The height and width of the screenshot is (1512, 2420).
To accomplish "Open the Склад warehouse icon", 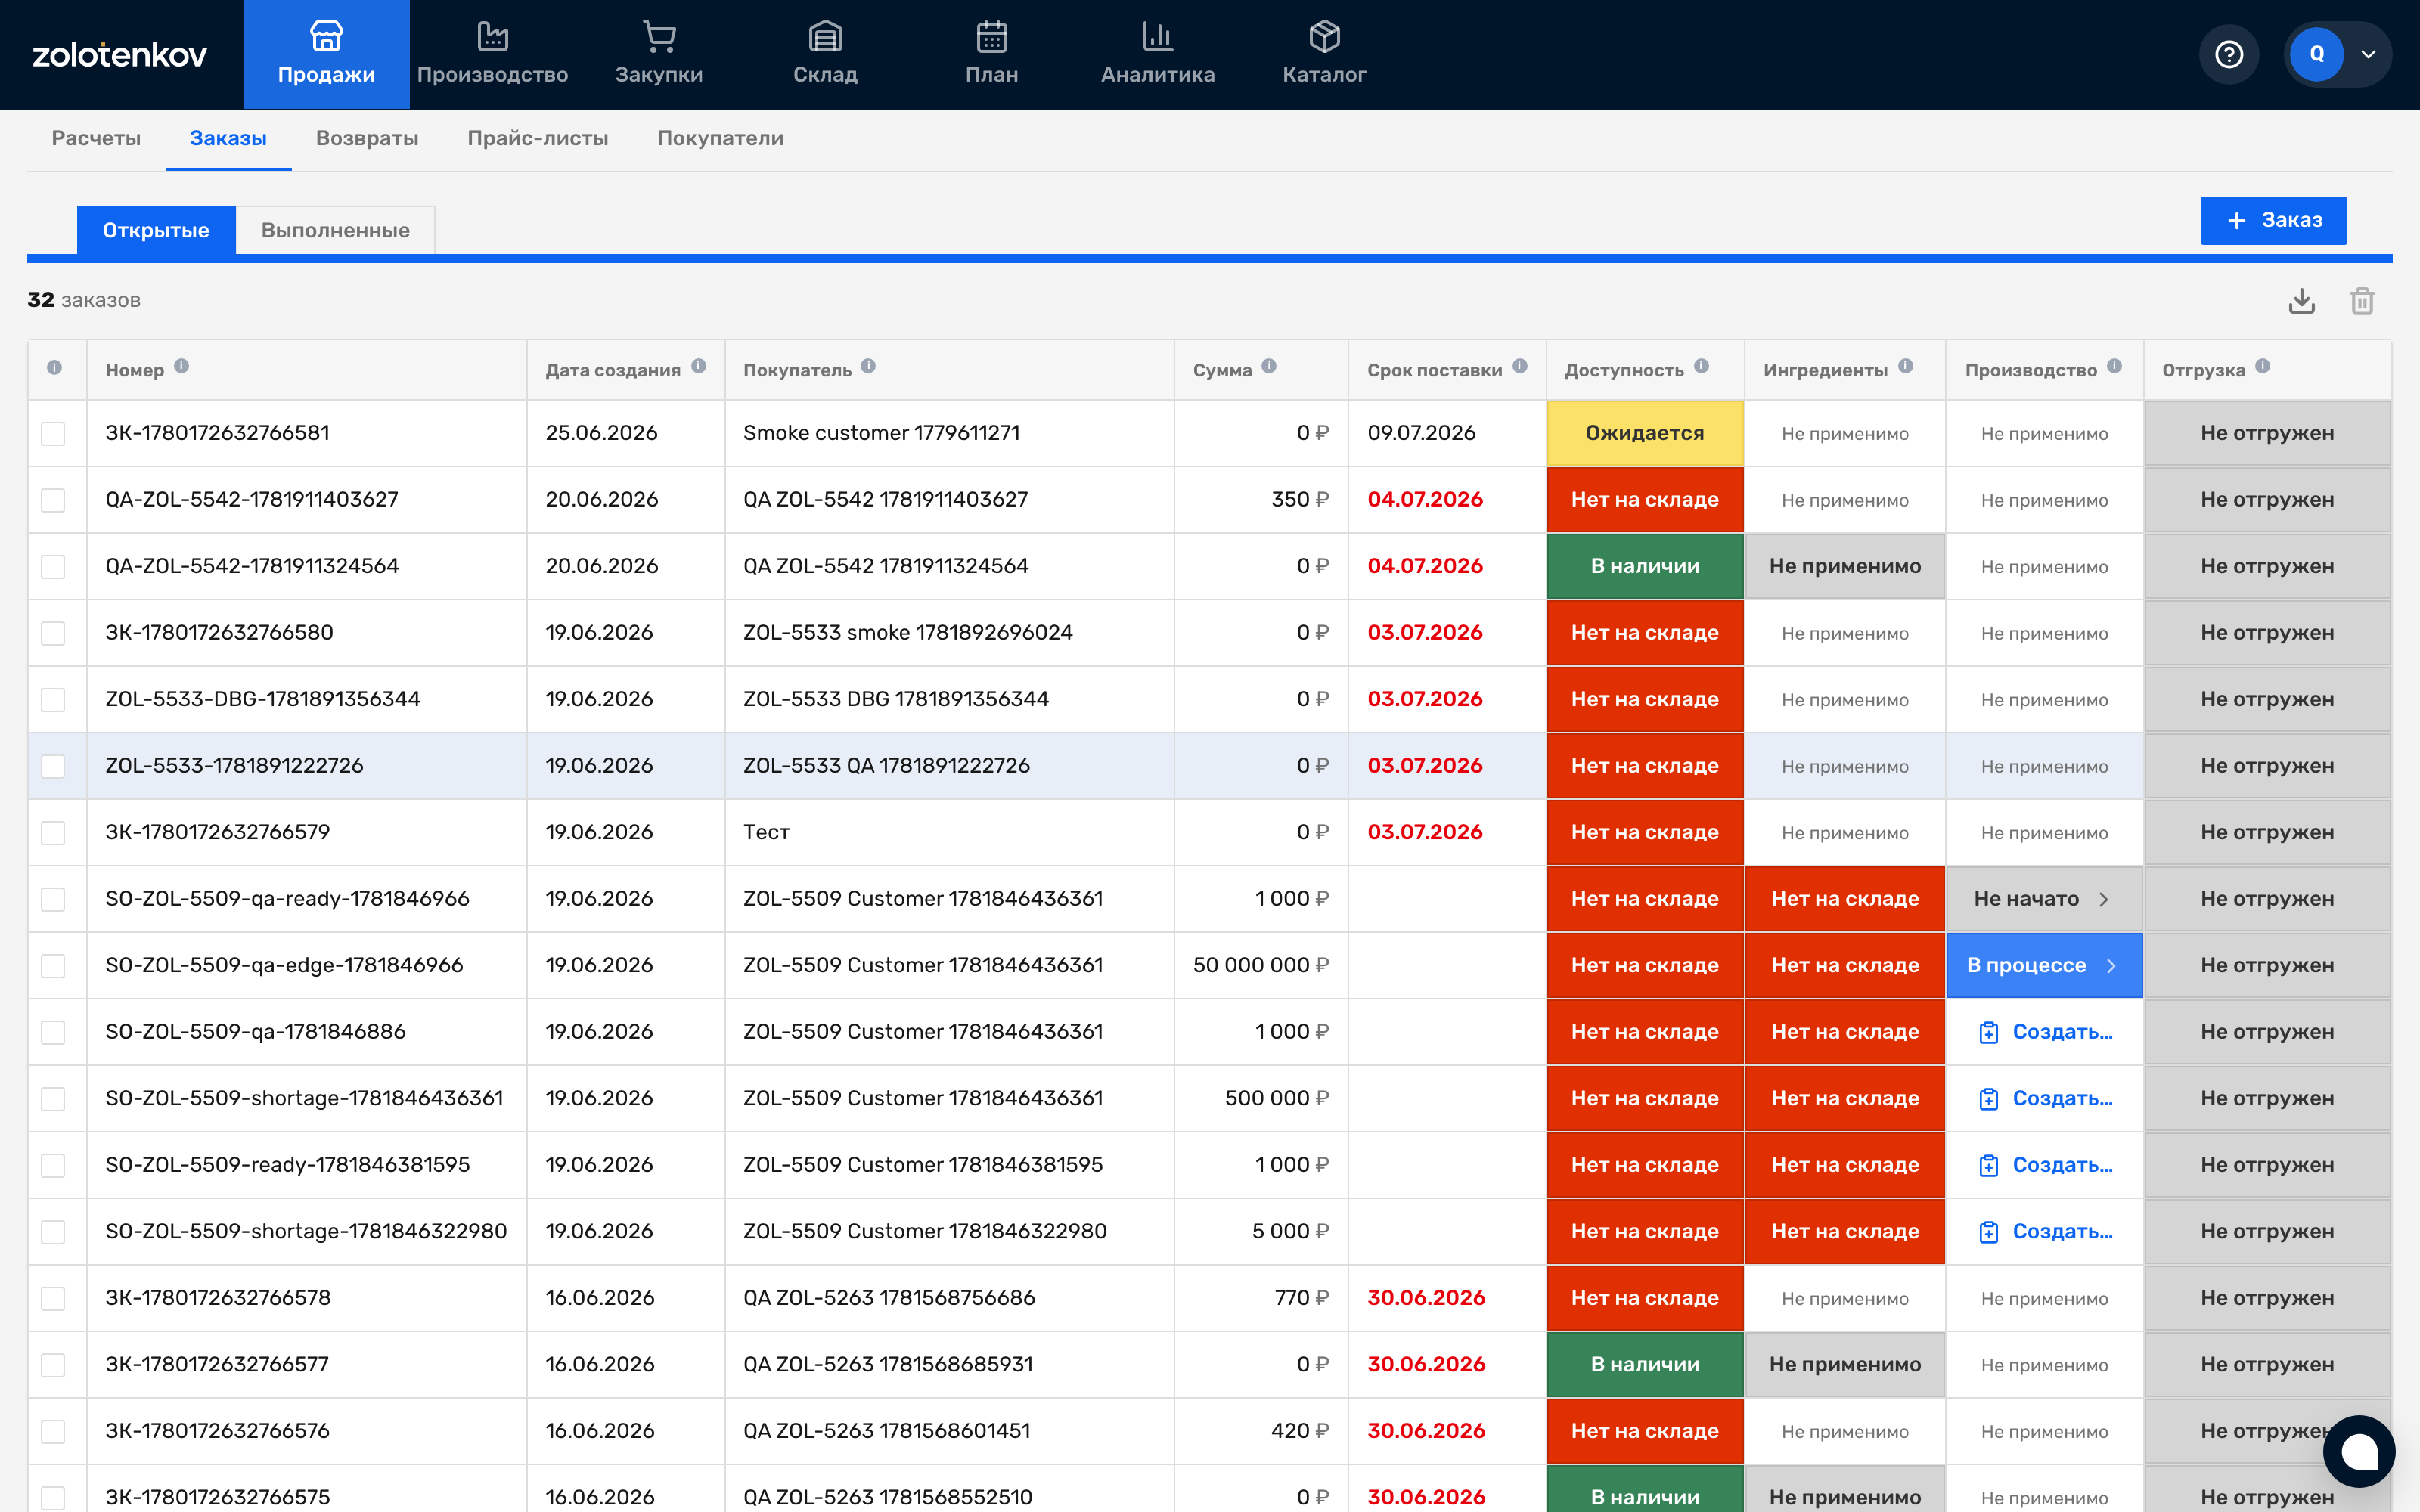I will (825, 37).
